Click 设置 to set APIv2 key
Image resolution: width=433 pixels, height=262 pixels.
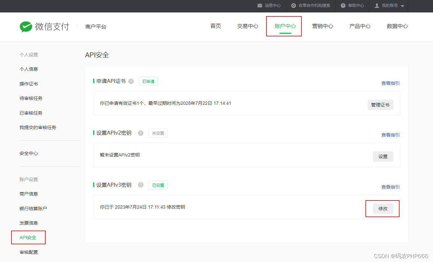[383, 157]
